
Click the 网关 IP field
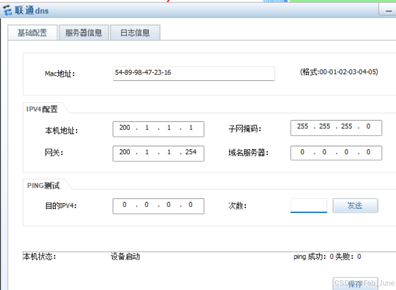pyautogui.click(x=158, y=154)
